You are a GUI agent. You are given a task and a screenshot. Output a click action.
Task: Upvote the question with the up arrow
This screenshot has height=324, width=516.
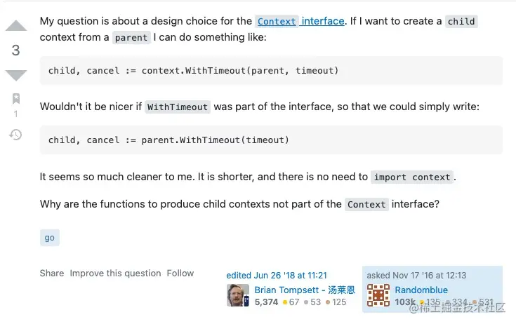click(x=15, y=27)
